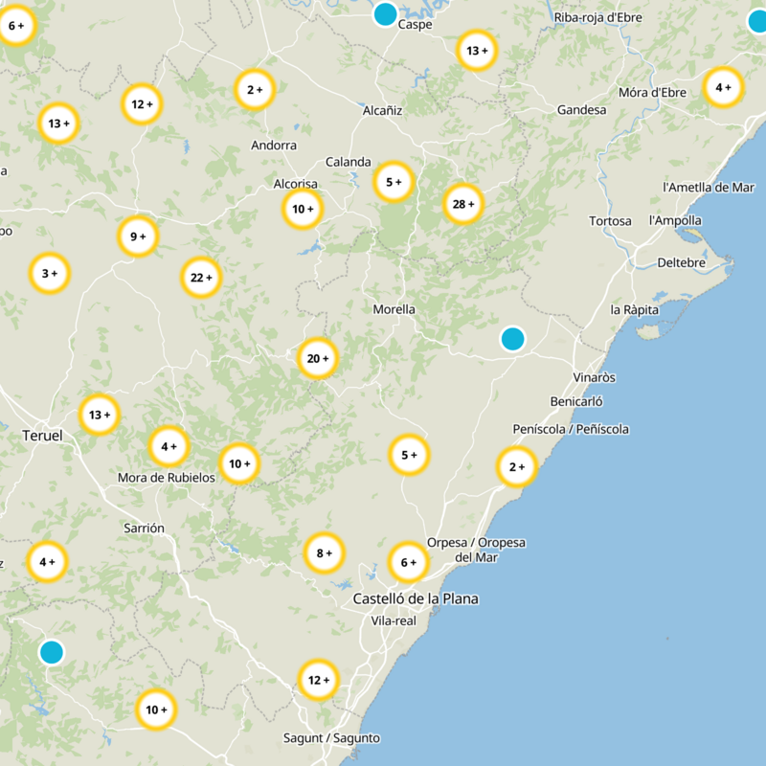Open the 28+ cluster marker
The width and height of the screenshot is (766, 766).
[x=463, y=204]
